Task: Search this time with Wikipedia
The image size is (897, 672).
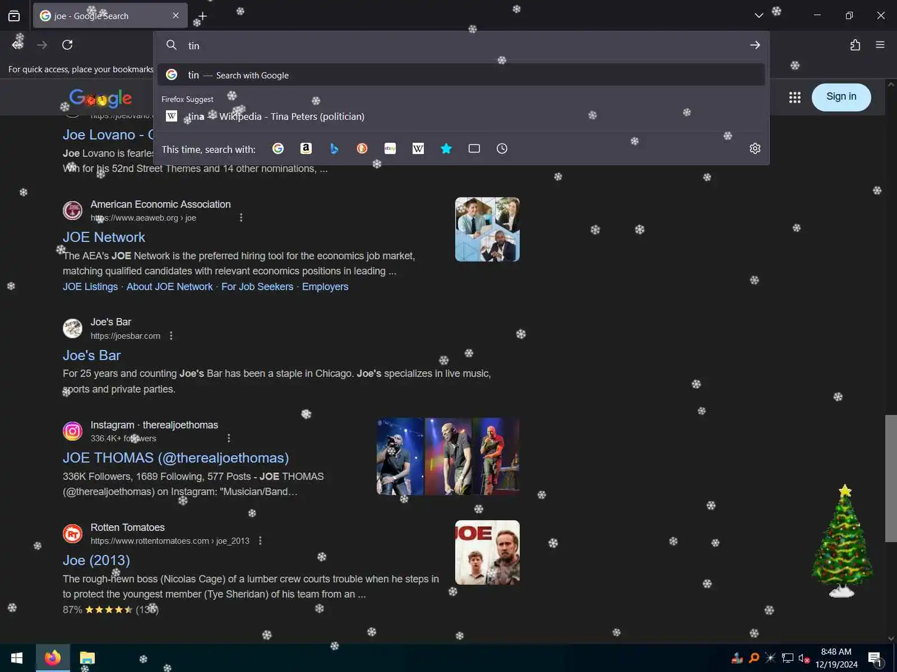Action: coord(418,148)
